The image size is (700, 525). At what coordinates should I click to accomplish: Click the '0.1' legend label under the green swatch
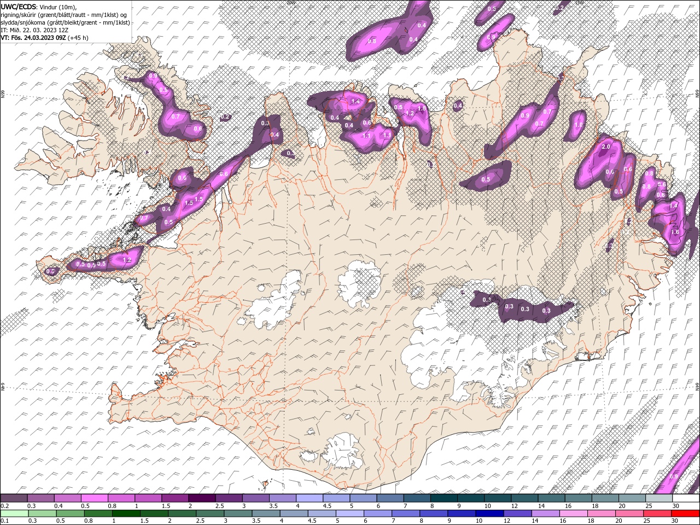[x=5, y=521]
